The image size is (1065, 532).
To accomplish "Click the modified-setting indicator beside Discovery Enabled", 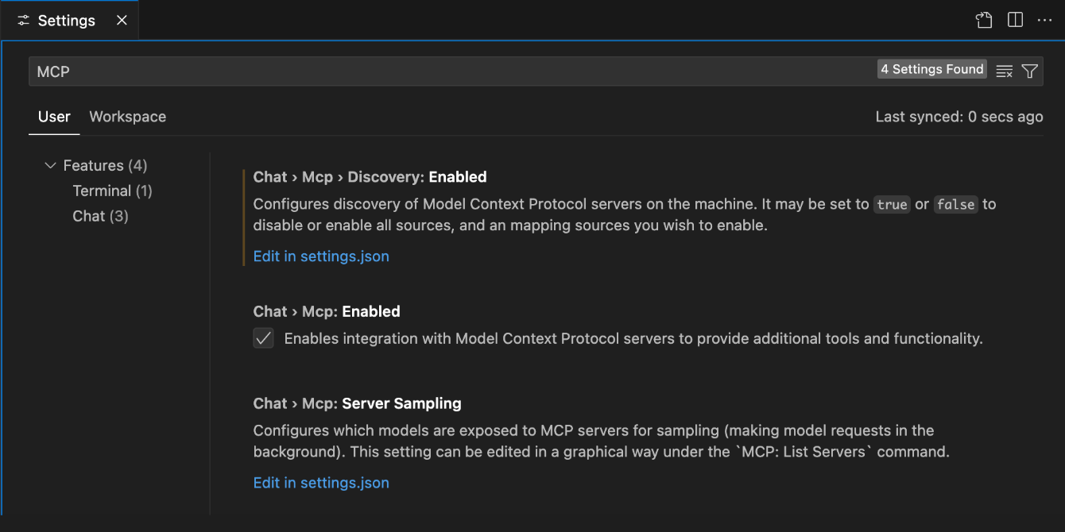I will click(243, 214).
